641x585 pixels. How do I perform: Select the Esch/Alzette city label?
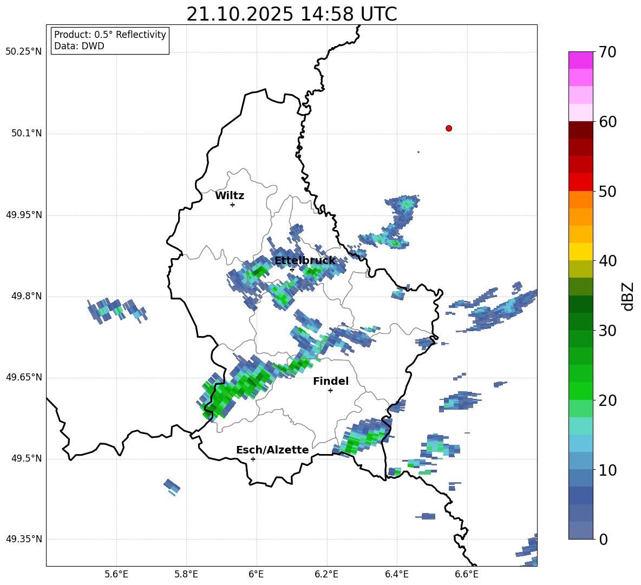(x=272, y=450)
